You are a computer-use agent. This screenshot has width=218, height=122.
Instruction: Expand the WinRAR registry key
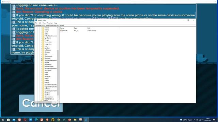pyautogui.click(x=41, y=95)
